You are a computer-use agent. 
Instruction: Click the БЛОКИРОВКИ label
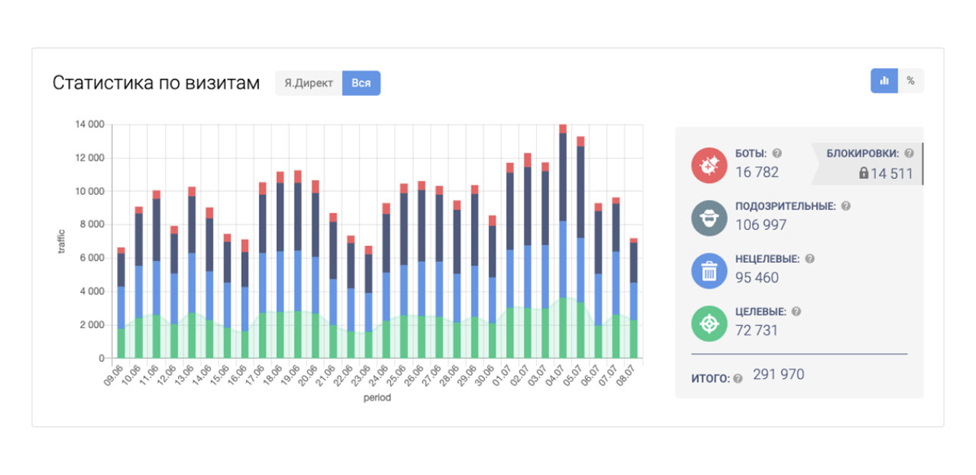click(x=863, y=153)
